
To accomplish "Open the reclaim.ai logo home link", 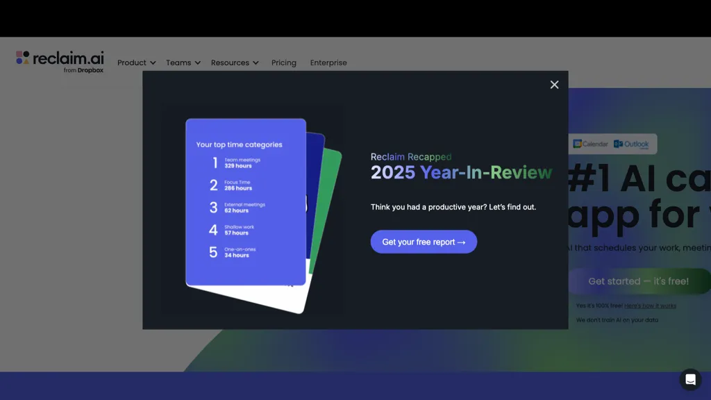I will (x=60, y=62).
